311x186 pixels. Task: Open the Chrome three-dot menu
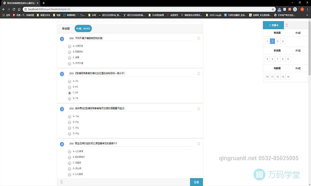[308, 9]
